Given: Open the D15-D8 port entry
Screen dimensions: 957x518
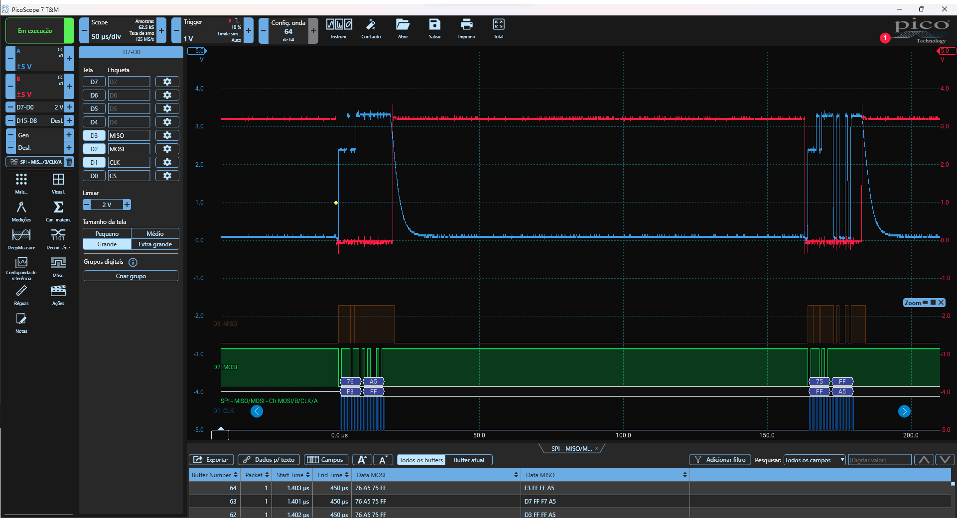Looking at the screenshot, I should (x=40, y=120).
